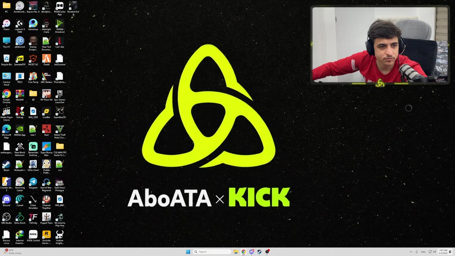Select the Midnight Crane desktop icon
The image size is (455, 256).
click(x=46, y=26)
